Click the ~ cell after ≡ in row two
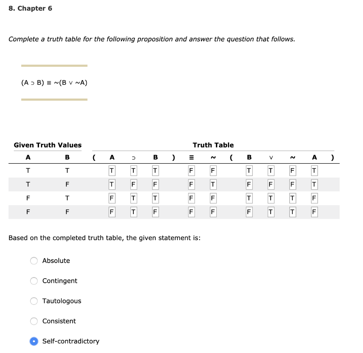The image size is (363, 353). 213,184
